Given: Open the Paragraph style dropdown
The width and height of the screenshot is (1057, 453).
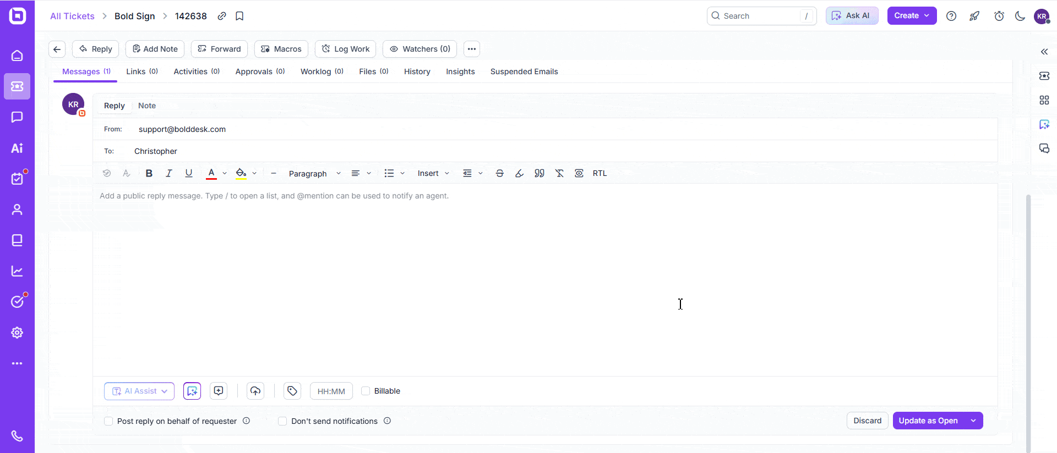Looking at the screenshot, I should (314, 173).
